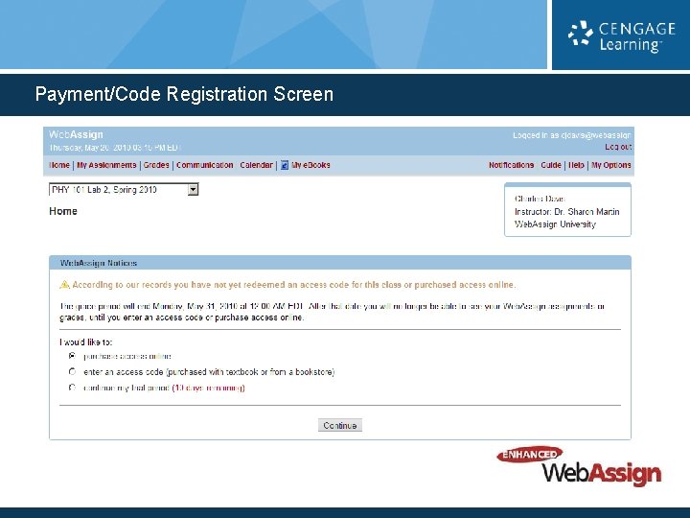Click the yellow warning icon in notices
690x518 pixels.
tap(64, 285)
